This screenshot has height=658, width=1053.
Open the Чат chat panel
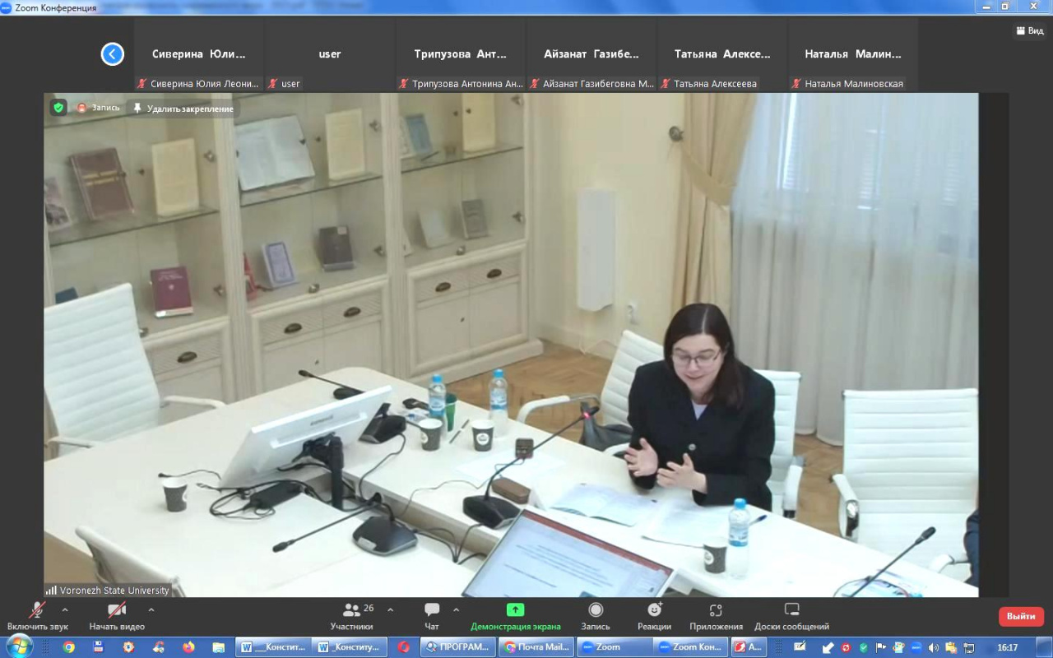(432, 610)
